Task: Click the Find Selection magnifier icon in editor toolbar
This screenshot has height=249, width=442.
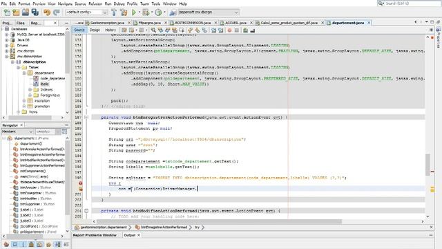Action: point(153,30)
